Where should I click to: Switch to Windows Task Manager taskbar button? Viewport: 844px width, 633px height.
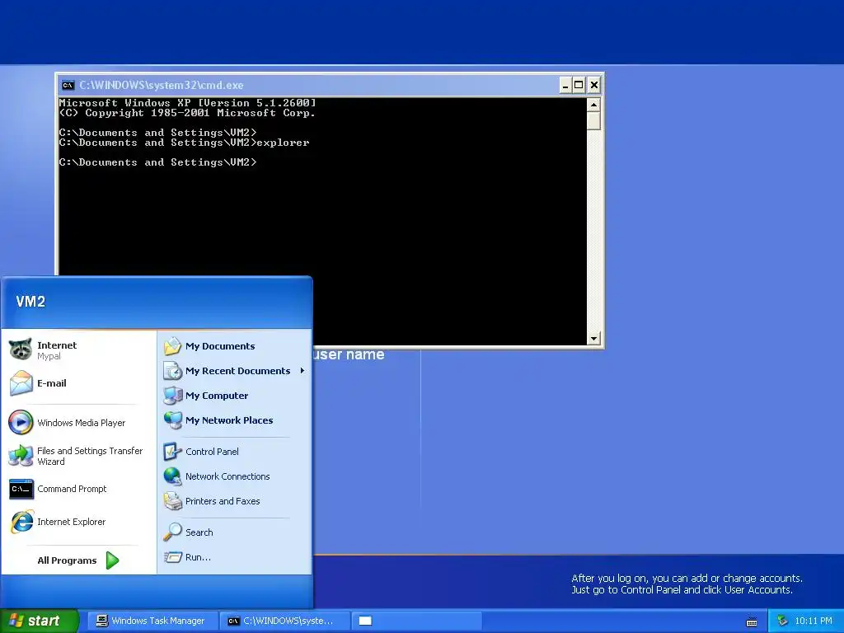pos(152,621)
